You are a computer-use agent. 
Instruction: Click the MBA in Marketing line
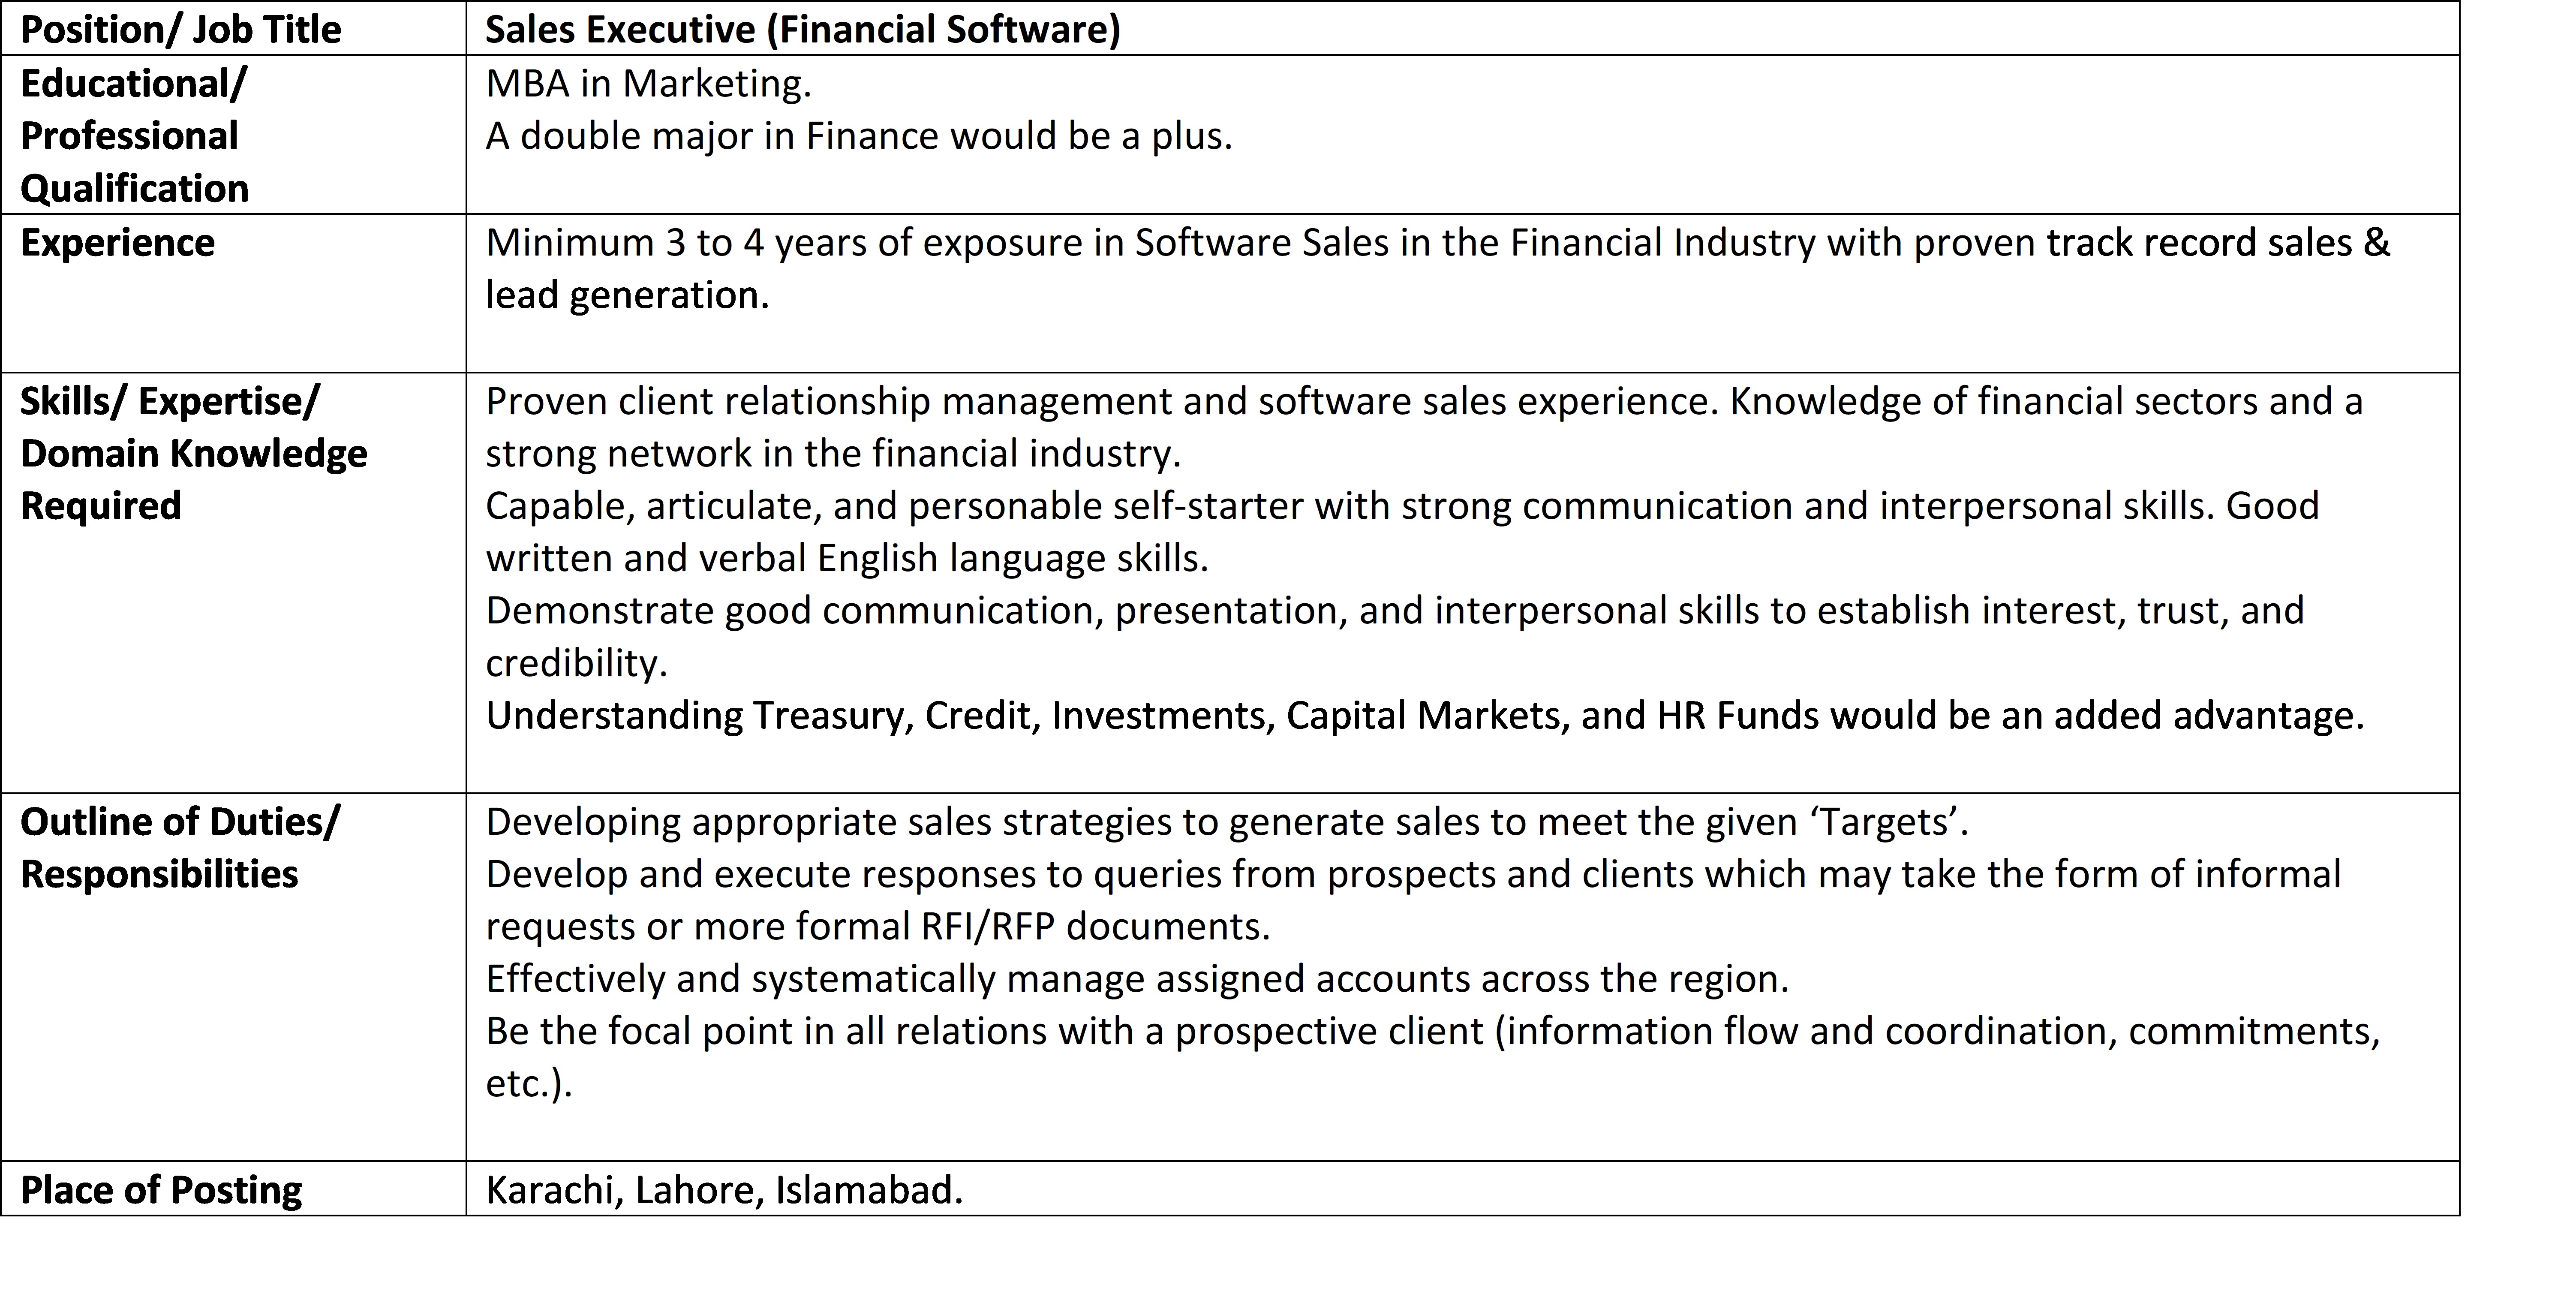(x=648, y=83)
